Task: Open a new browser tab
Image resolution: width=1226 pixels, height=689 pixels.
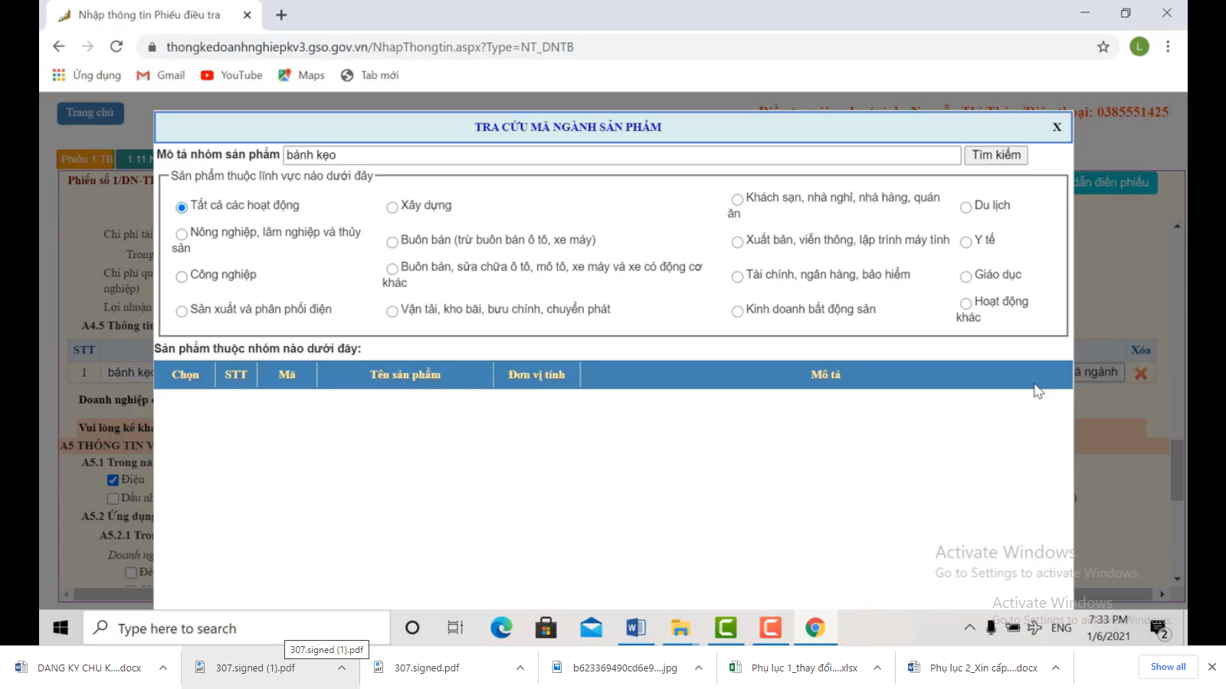Action: pyautogui.click(x=281, y=15)
